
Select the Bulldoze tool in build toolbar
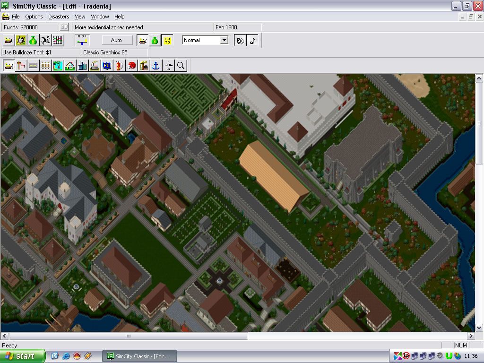pyautogui.click(x=9, y=66)
